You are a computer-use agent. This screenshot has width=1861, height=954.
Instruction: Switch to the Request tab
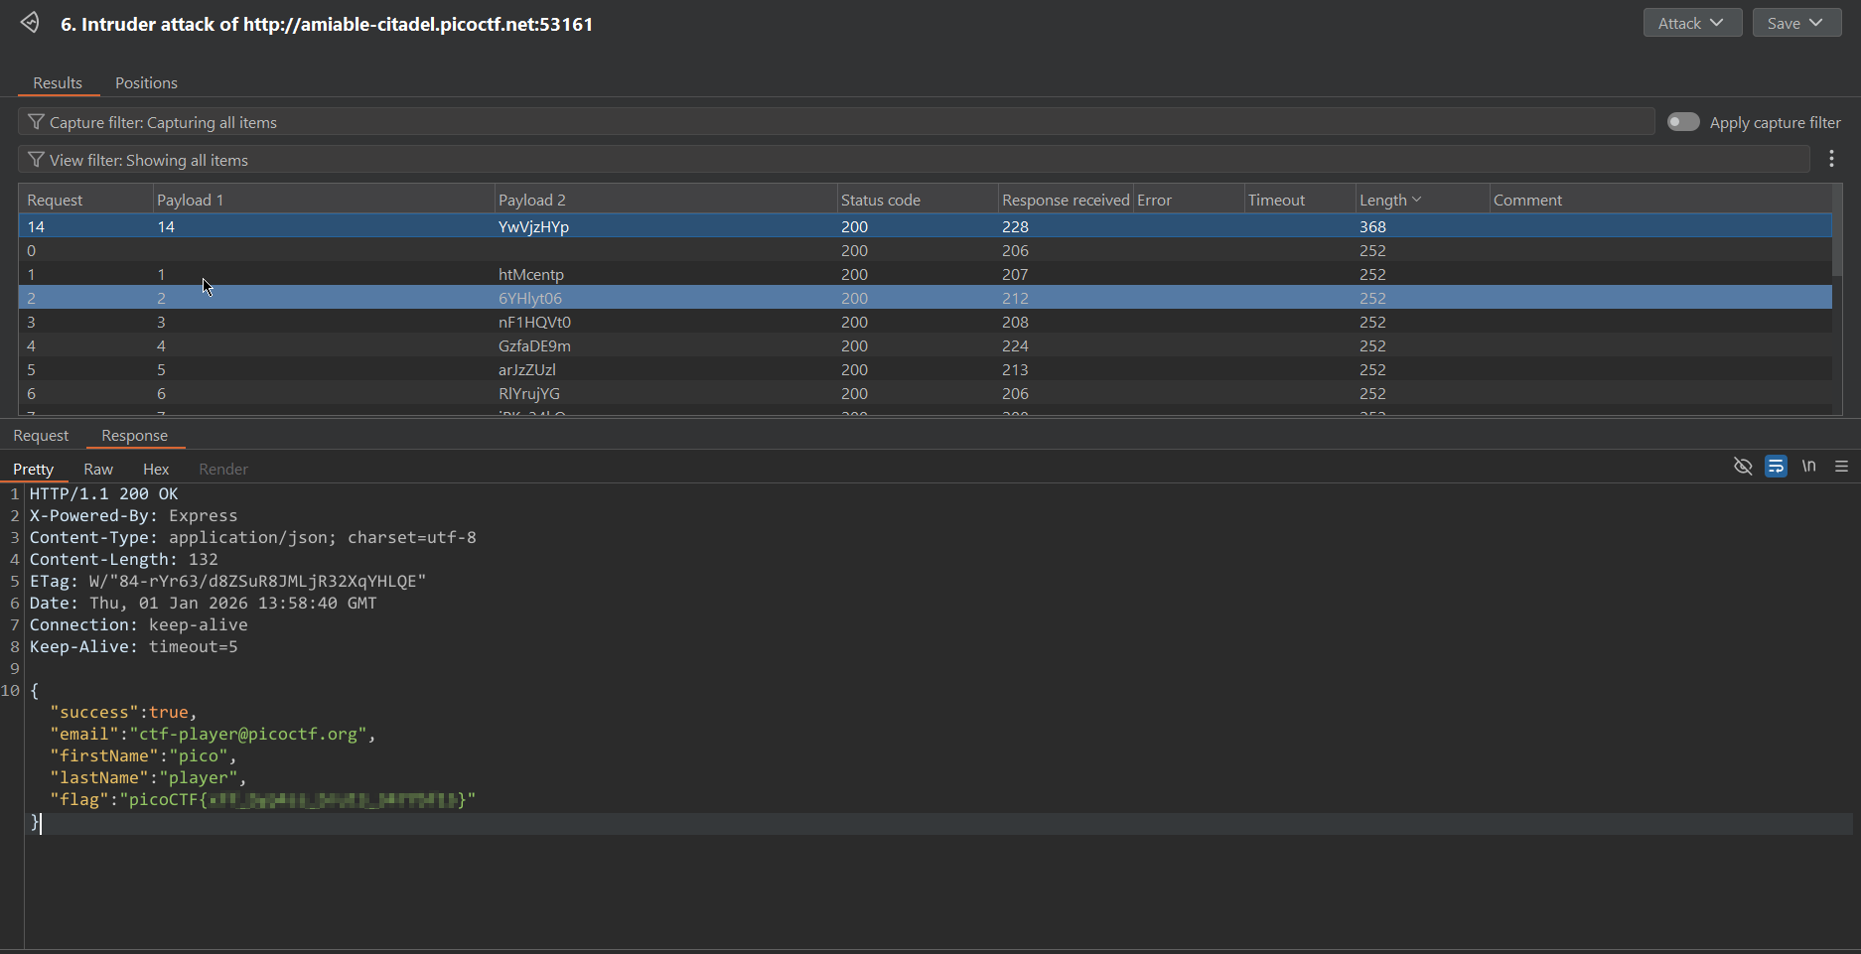41,436
